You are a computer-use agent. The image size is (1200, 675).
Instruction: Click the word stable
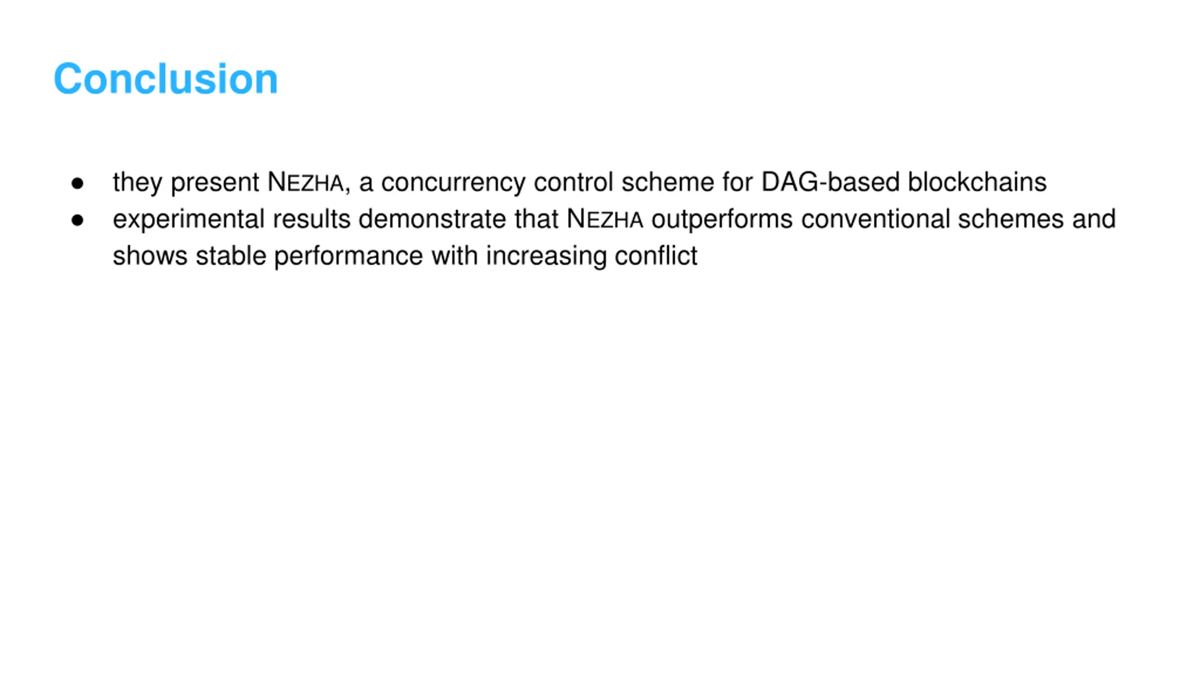(231, 255)
